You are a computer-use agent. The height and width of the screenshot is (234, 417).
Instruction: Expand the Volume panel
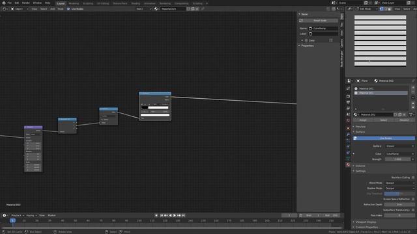point(360,166)
